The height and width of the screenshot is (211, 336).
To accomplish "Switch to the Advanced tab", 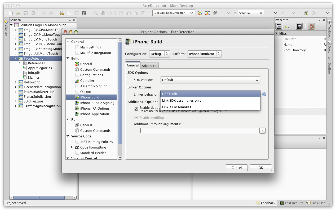I will 149,66.
